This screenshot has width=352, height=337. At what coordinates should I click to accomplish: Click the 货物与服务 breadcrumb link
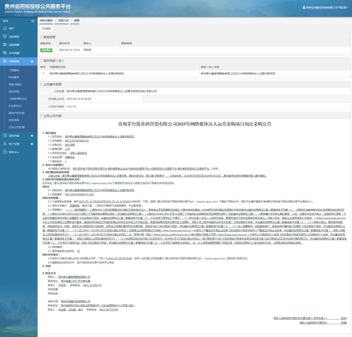pos(46,20)
